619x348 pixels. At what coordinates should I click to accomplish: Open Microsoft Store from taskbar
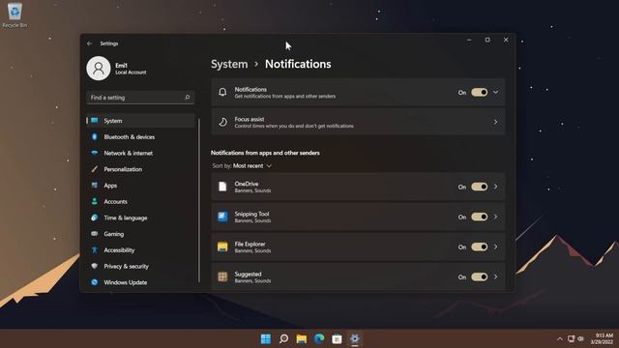click(338, 339)
